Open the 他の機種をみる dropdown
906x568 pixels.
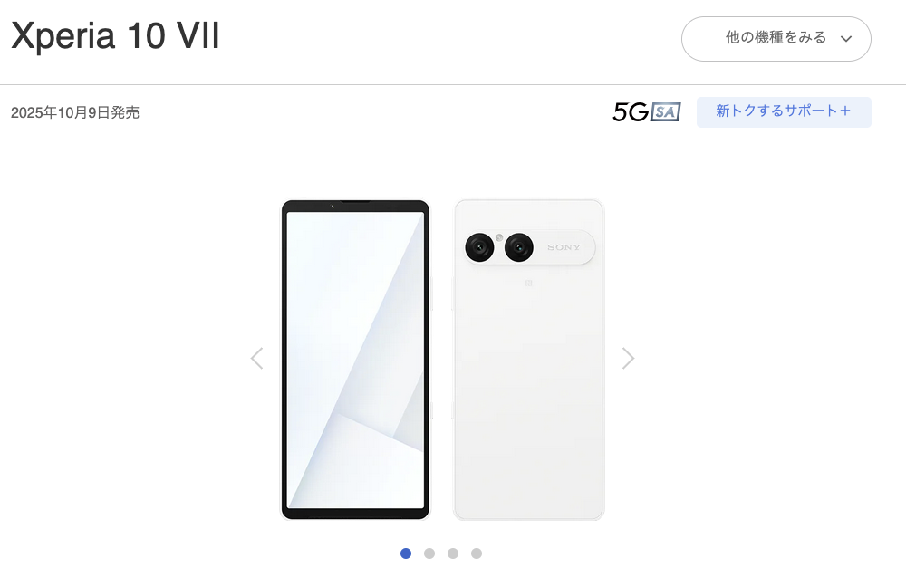point(776,39)
